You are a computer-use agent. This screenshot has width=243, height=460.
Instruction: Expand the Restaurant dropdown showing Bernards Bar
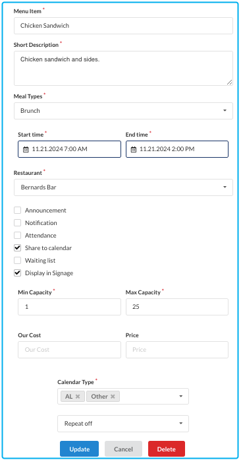123,187
